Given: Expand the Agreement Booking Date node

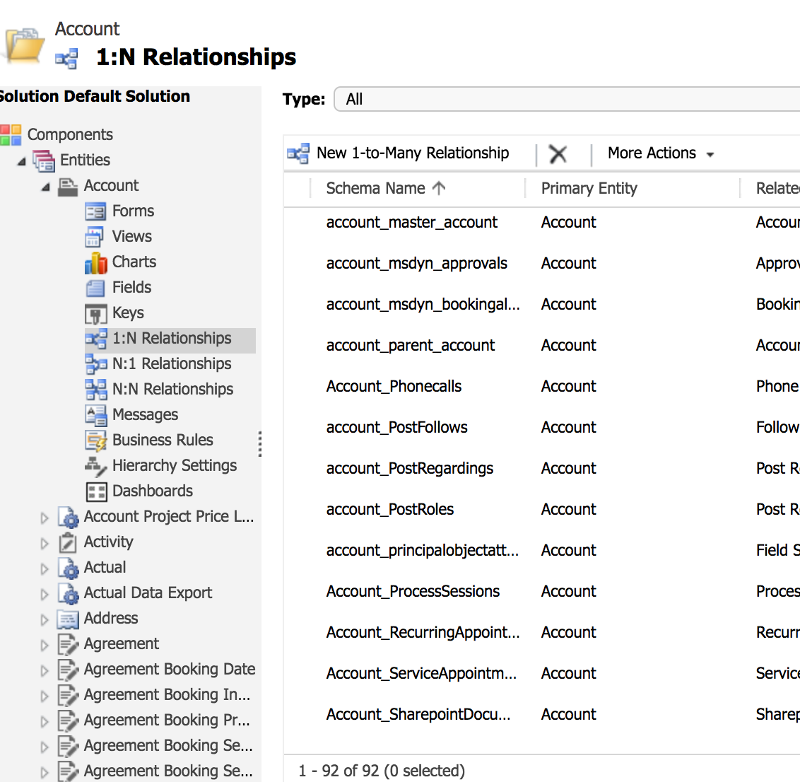Looking at the screenshot, I should click(x=45, y=671).
